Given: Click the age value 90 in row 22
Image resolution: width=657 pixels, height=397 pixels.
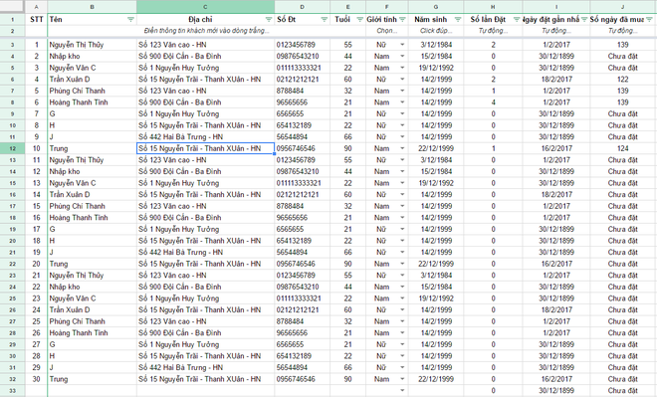Looking at the screenshot, I should (347, 265).
